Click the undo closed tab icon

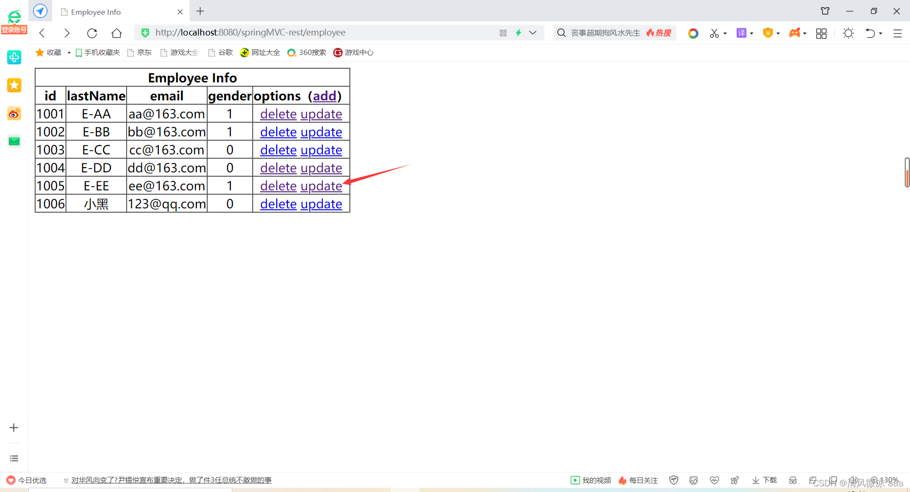click(870, 33)
